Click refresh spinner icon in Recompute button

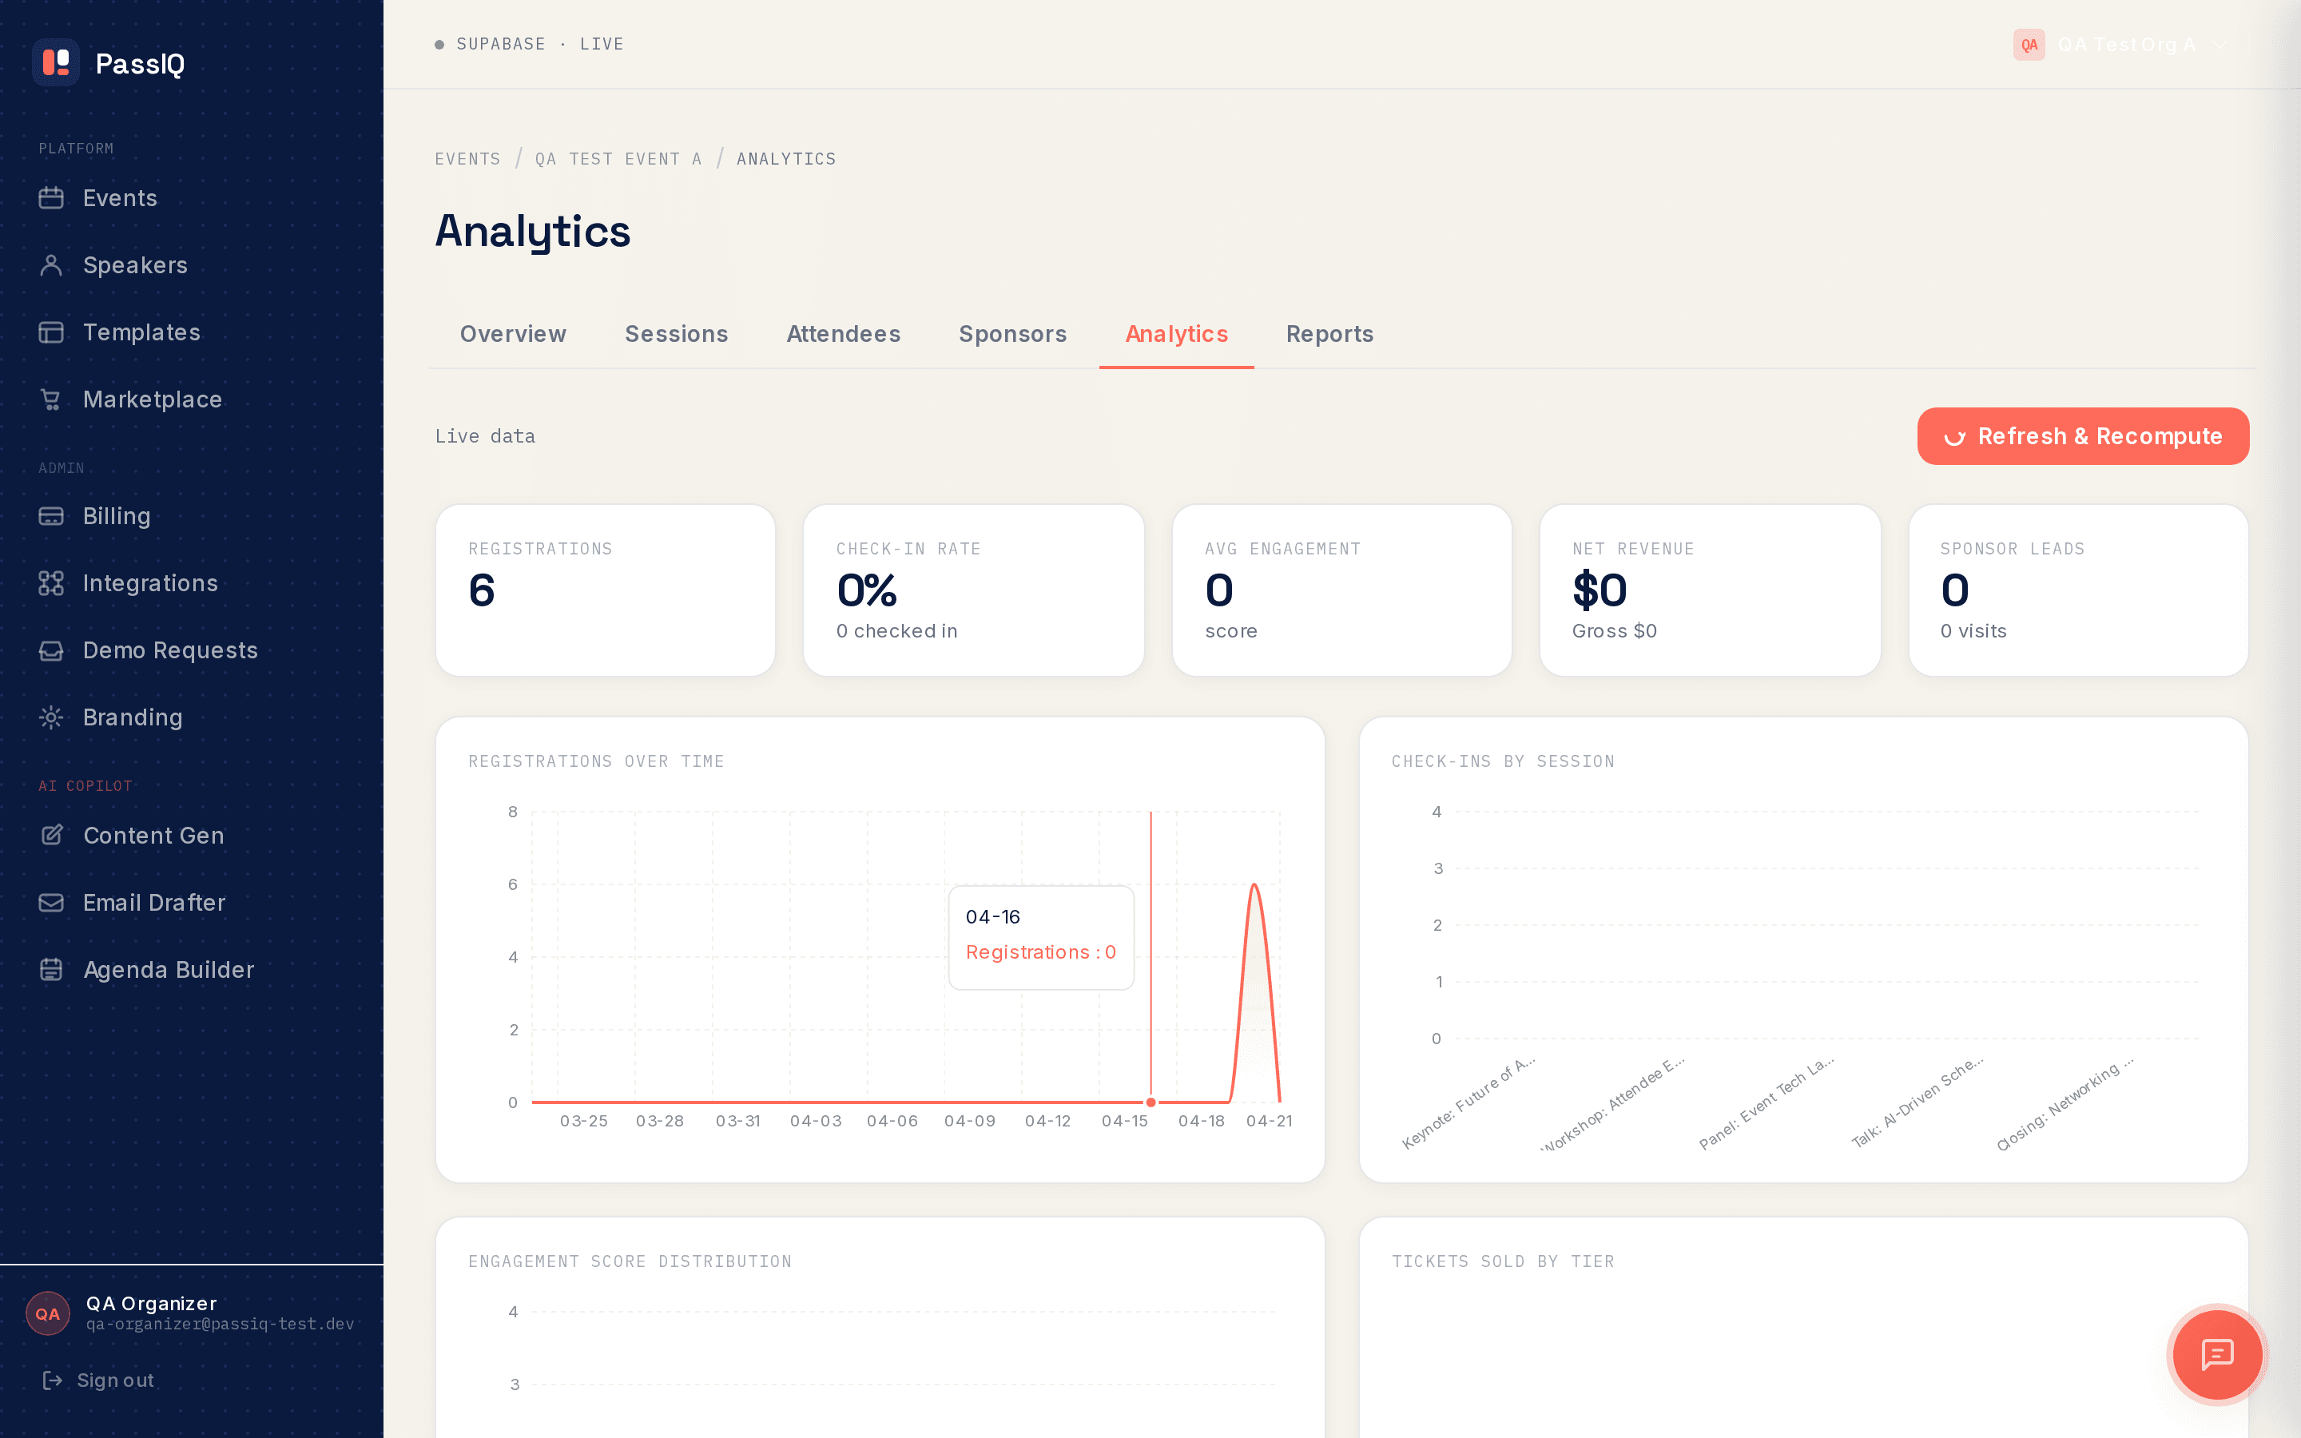(1955, 436)
